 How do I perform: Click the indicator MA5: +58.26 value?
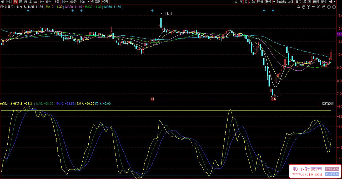(x=45, y=104)
